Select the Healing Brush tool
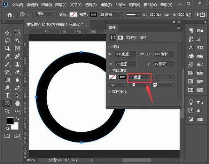Screen dimensions: 209x164 17,56
